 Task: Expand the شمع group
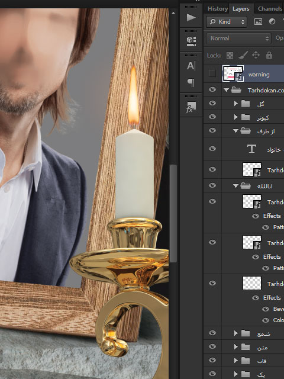click(x=236, y=333)
